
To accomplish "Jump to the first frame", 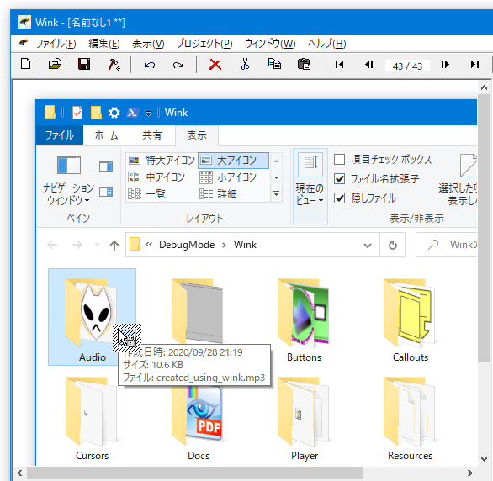I will (339, 65).
